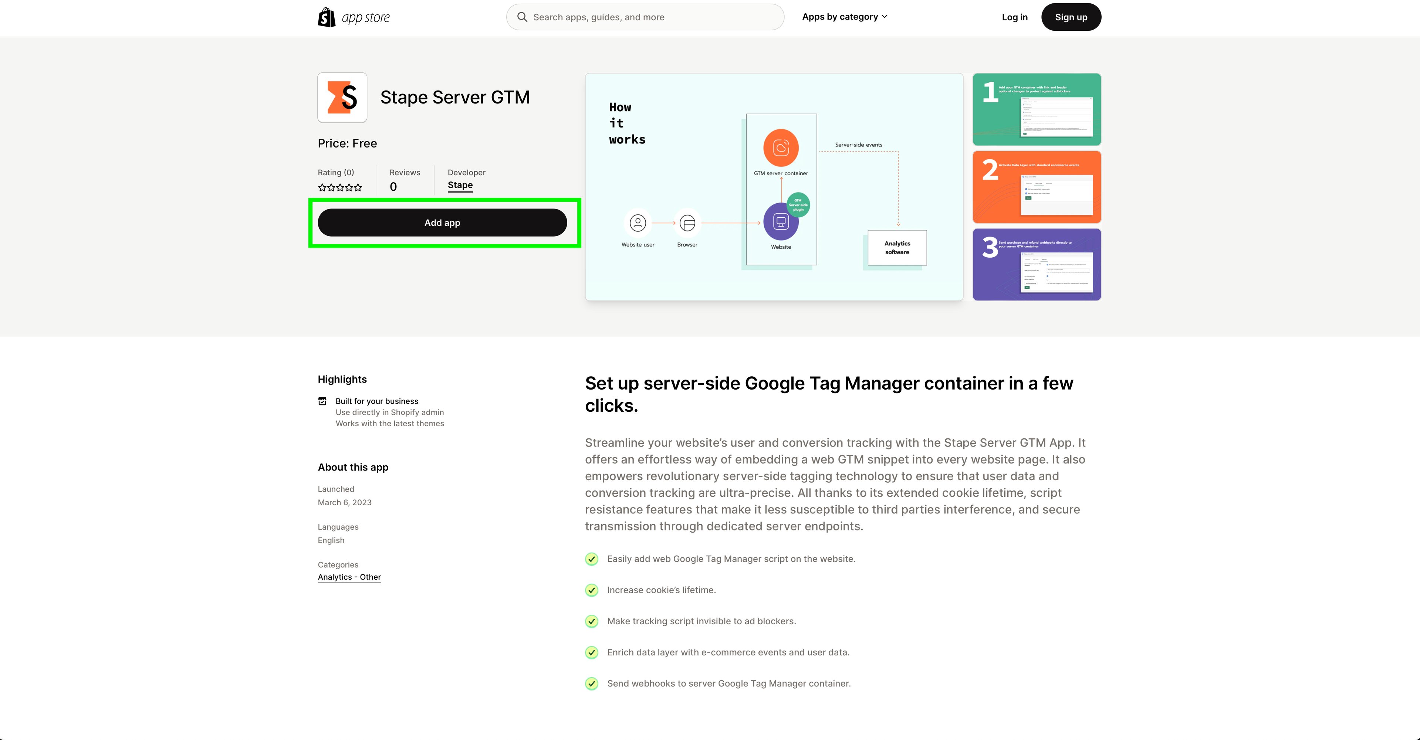This screenshot has width=1420, height=740.
Task: Select the green step 1 thumbnail
Action: click(x=1036, y=109)
